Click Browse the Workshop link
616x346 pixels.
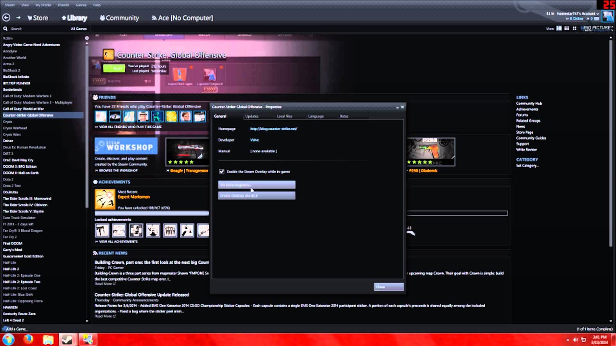[116, 171]
